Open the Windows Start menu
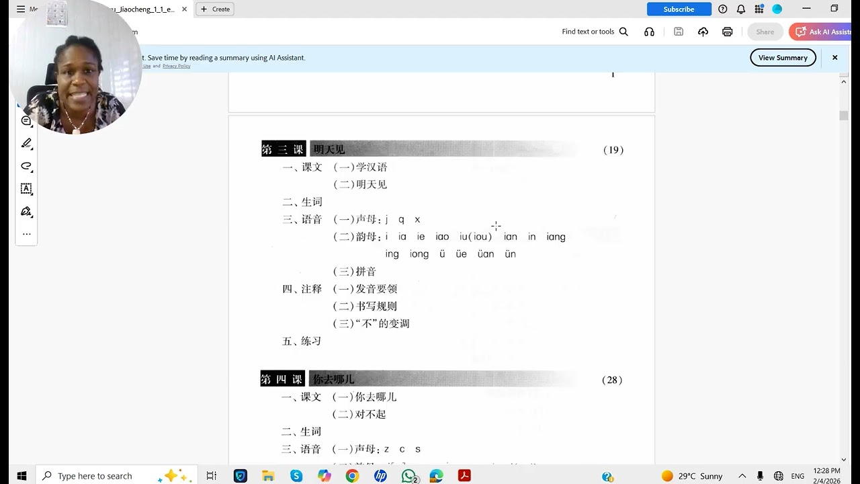This screenshot has width=860, height=484. 21,476
